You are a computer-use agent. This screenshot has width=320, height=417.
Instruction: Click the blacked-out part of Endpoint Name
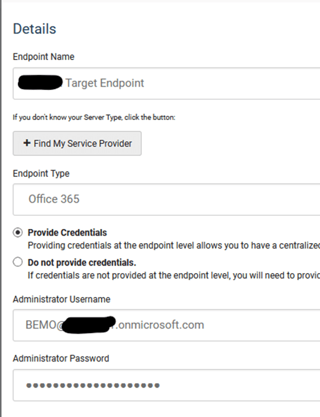40,83
